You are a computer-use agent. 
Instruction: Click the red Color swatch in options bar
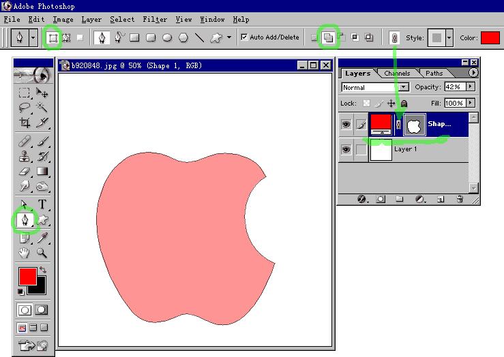point(490,38)
